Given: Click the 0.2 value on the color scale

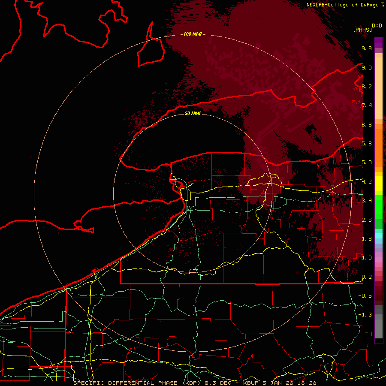Looking at the screenshot, I should (367, 277).
